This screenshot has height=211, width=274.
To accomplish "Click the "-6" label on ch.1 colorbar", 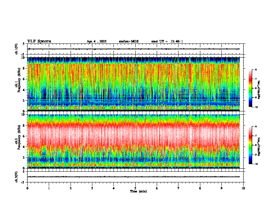I will pyautogui.click(x=256, y=70).
